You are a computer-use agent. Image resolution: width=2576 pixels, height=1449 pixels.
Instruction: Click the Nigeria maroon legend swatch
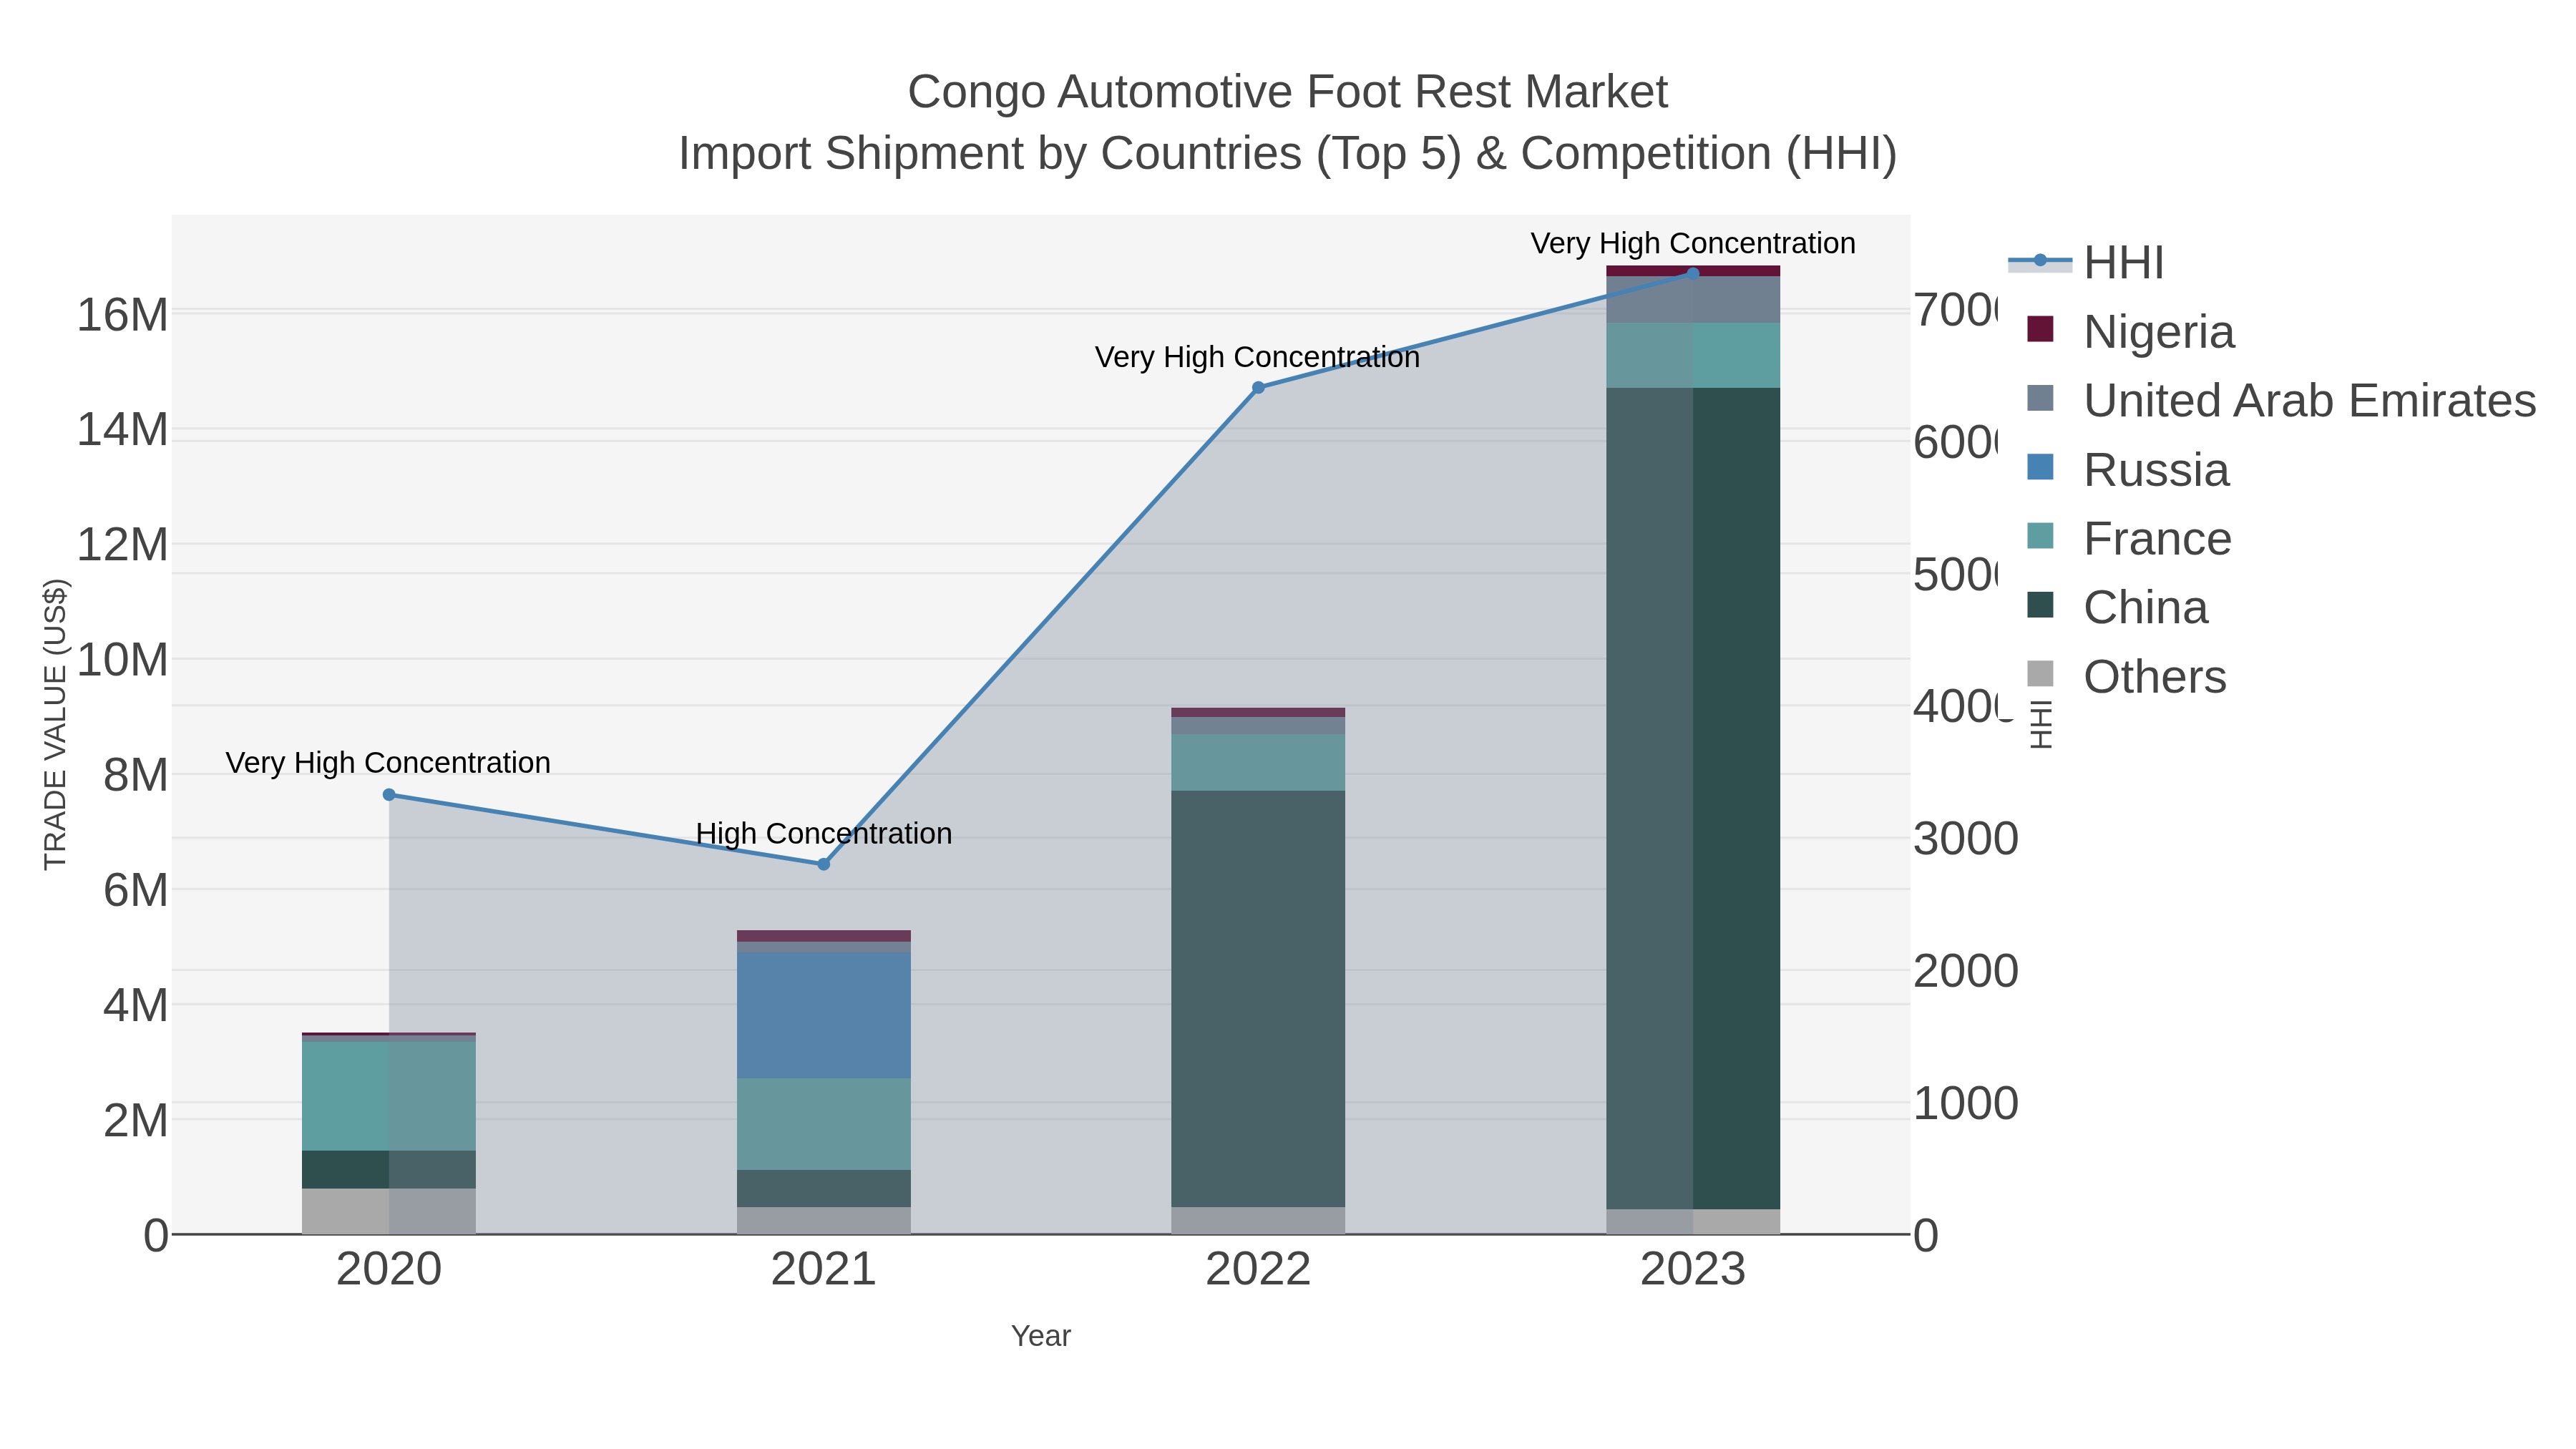(2040, 329)
